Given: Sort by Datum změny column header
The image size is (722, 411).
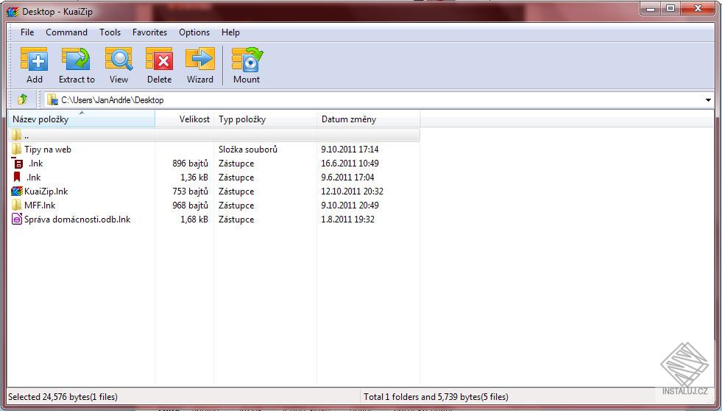Looking at the screenshot, I should coord(369,119).
